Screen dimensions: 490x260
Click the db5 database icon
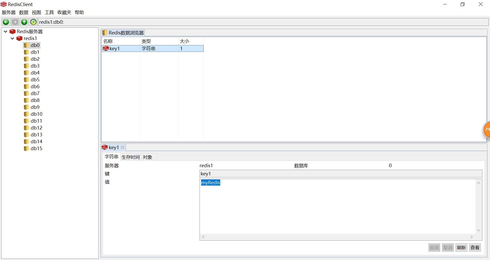click(26, 80)
